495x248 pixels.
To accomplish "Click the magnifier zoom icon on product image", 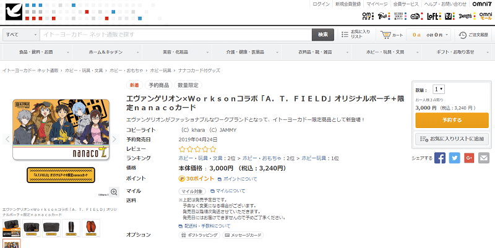I will click(114, 192).
